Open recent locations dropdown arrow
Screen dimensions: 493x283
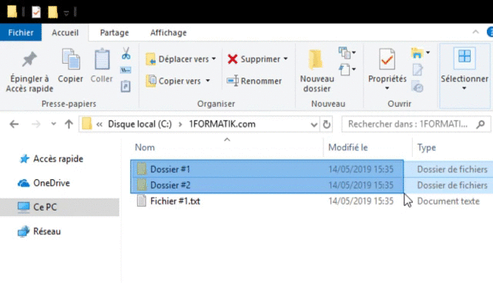coord(54,124)
